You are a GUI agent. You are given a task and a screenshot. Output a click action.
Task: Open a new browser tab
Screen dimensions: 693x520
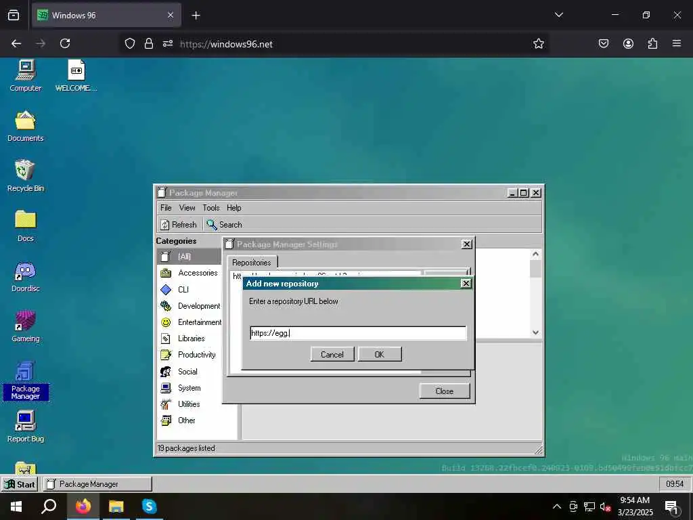pyautogui.click(x=196, y=16)
